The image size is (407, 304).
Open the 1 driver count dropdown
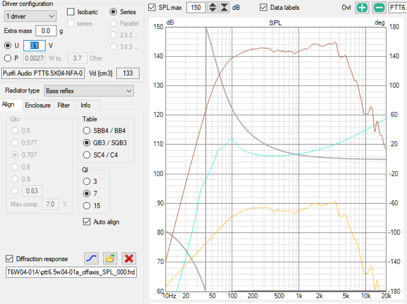point(30,16)
